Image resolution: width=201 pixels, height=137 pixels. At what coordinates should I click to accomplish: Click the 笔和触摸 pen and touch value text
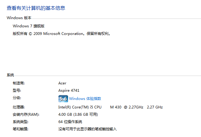click(88, 129)
